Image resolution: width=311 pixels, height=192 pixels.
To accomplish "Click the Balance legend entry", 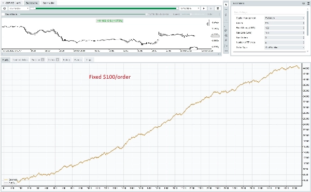I will [11, 180].
